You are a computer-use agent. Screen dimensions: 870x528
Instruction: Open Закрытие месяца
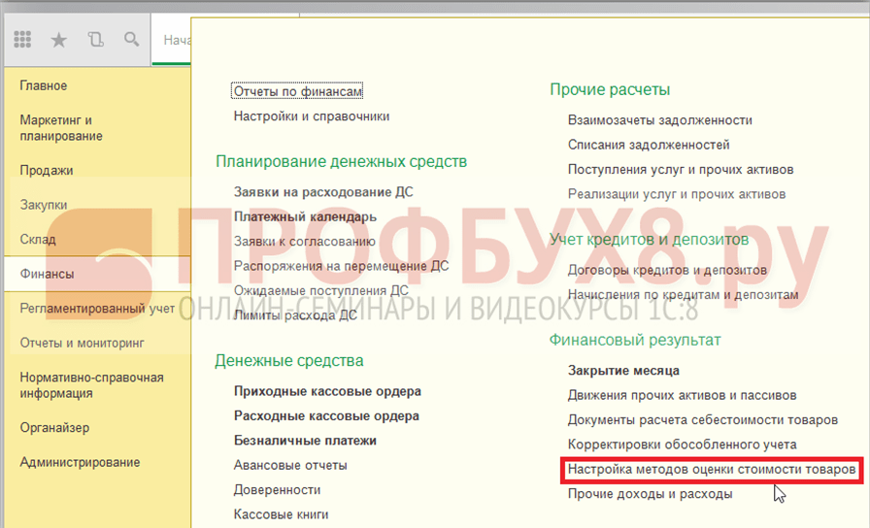pyautogui.click(x=623, y=371)
